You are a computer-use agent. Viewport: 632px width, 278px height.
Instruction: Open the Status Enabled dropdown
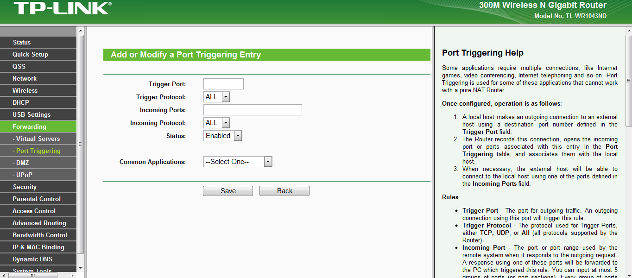click(x=223, y=136)
